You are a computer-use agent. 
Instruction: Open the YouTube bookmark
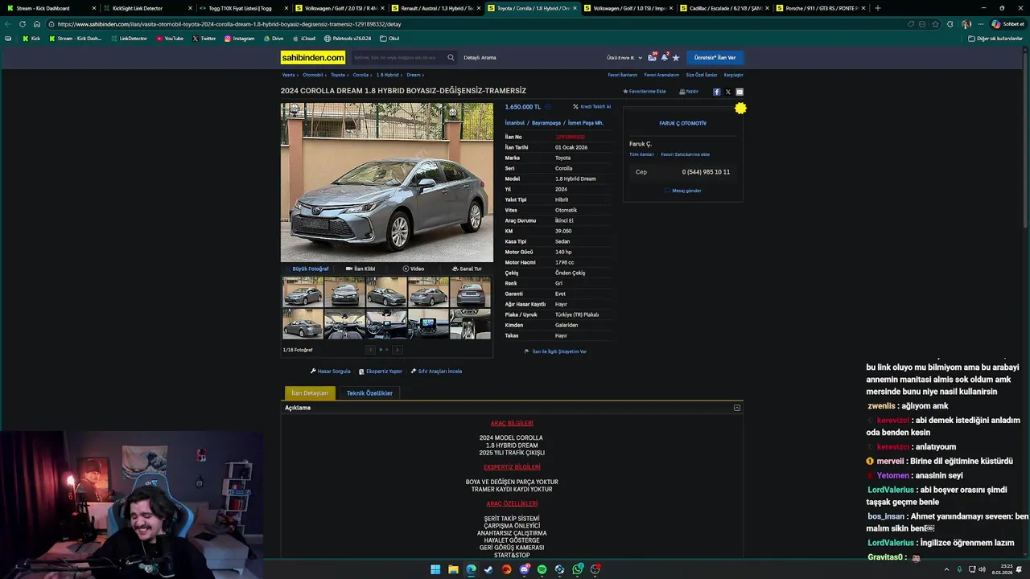tap(170, 39)
